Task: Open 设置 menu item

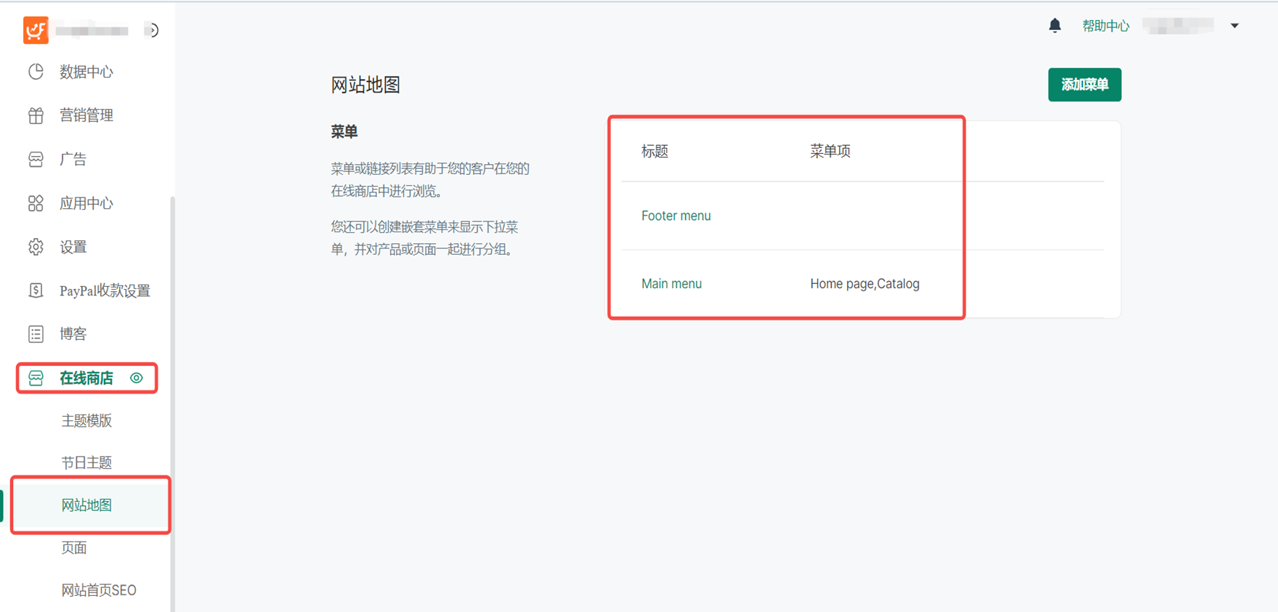Action: coord(73,247)
